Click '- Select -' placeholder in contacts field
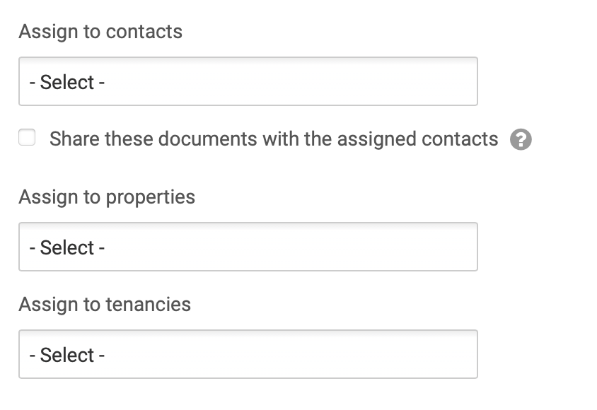This screenshot has height=410, width=597. pos(67,82)
